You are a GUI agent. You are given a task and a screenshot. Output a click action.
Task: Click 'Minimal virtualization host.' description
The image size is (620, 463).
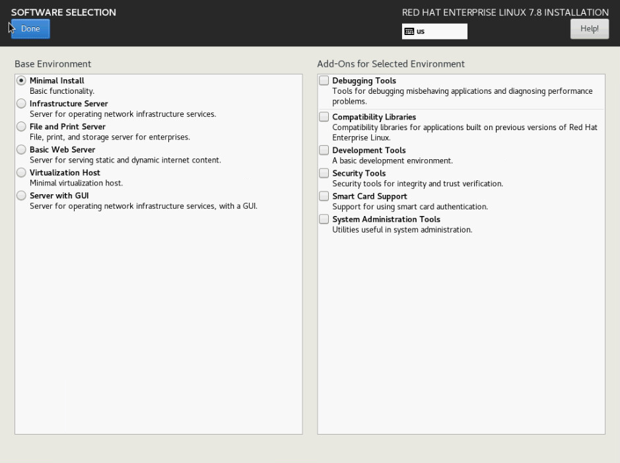coord(77,183)
